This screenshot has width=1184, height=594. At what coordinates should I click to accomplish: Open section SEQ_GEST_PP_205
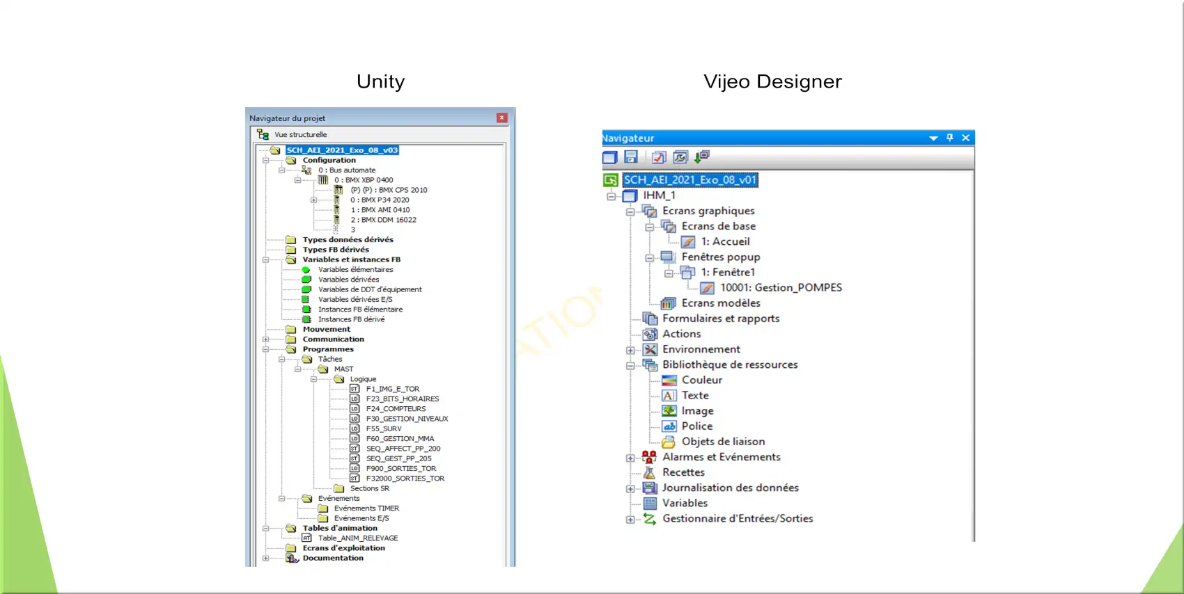pyautogui.click(x=398, y=458)
